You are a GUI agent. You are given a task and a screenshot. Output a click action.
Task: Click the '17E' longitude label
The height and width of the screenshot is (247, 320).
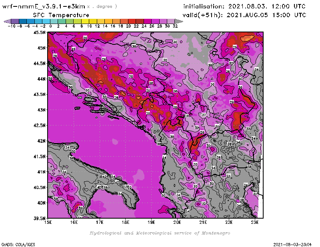point(100,222)
